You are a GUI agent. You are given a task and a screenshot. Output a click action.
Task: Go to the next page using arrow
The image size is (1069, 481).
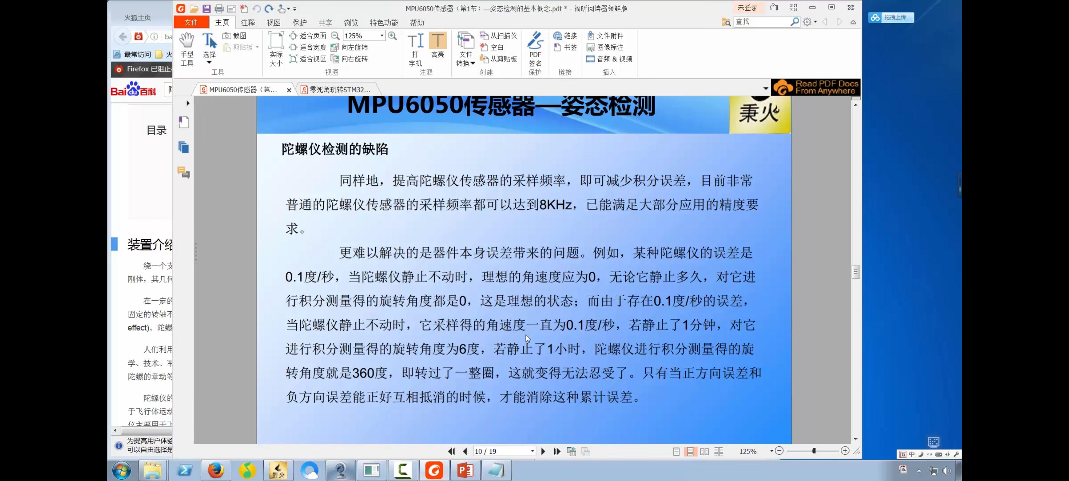543,451
